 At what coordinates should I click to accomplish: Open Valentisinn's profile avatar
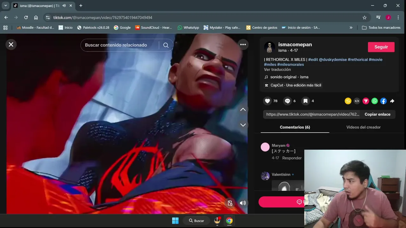pyautogui.click(x=265, y=176)
